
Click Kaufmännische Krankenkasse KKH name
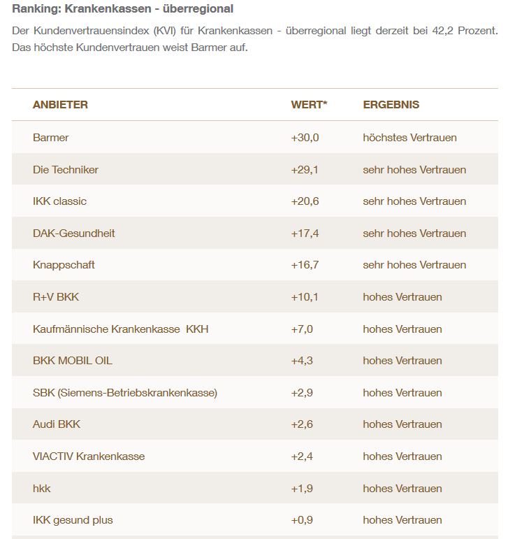point(120,329)
